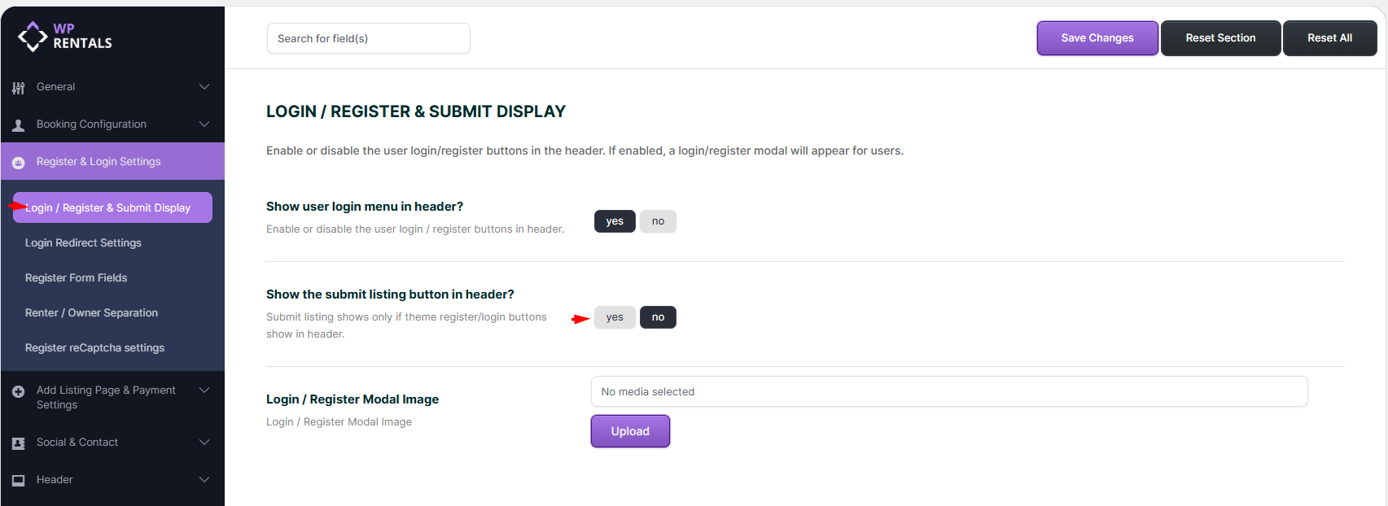Click the Save Changes button
This screenshot has width=1388, height=506.
pyautogui.click(x=1097, y=38)
